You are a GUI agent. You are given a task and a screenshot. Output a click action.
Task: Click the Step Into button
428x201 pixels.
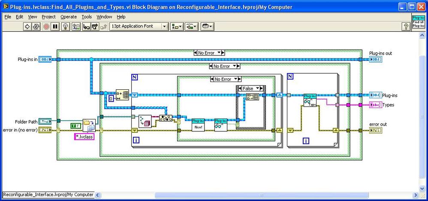(86, 27)
